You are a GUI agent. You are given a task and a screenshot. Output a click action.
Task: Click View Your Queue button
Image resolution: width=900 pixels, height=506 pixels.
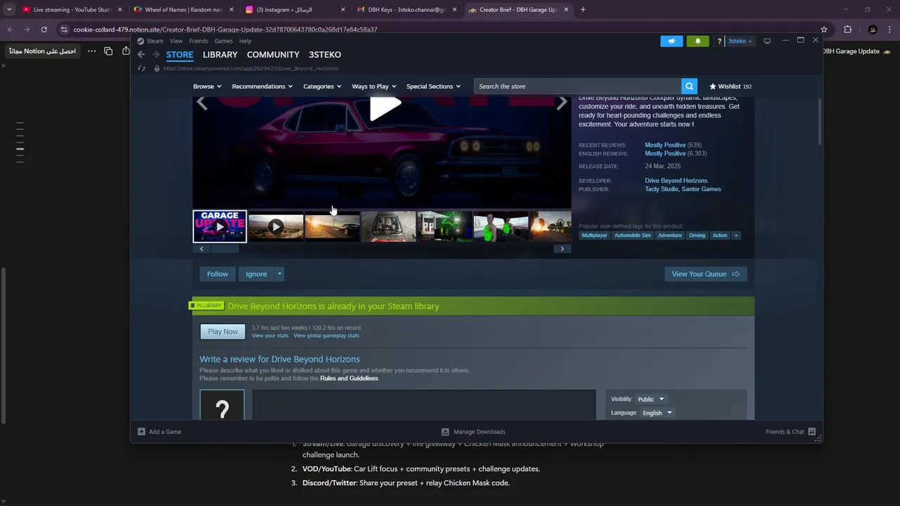(x=706, y=274)
